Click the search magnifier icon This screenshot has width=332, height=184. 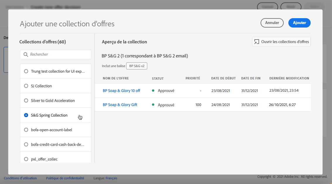[x=26, y=54]
